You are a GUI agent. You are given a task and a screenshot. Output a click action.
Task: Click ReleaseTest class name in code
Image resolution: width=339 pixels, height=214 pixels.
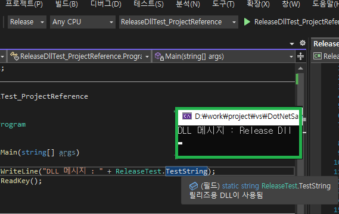tap(138, 171)
